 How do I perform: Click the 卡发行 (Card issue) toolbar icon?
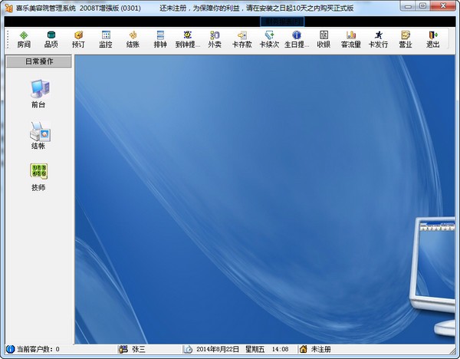click(378, 39)
